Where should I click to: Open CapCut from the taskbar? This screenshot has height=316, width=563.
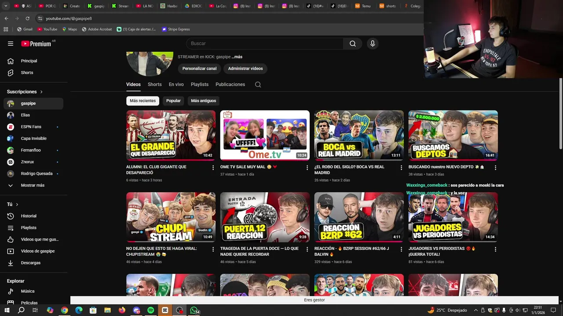tap(165, 310)
